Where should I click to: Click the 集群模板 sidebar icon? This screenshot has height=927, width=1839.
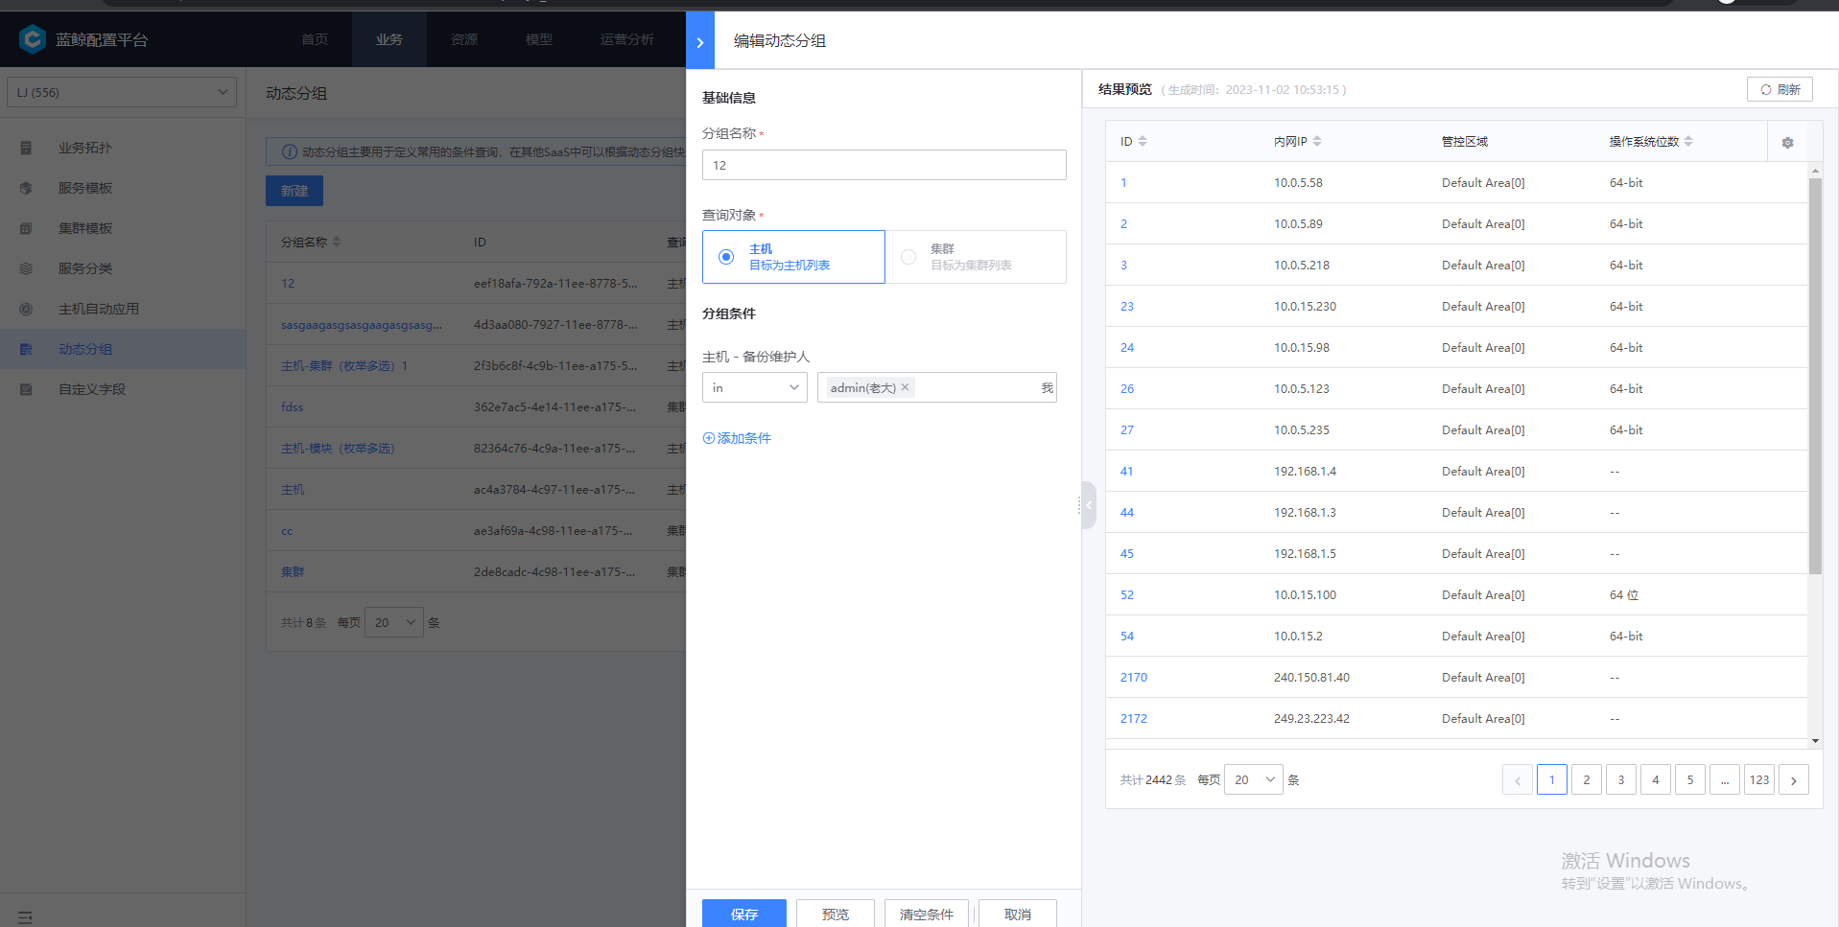26,228
